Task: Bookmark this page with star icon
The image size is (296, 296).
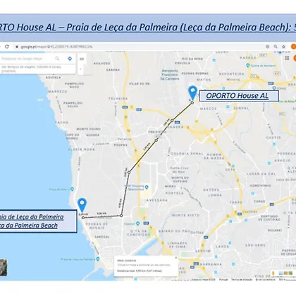Action: tap(283, 47)
